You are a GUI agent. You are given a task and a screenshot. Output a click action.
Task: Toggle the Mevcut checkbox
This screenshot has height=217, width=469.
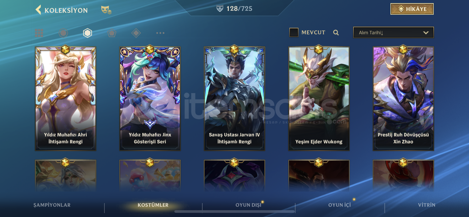(x=294, y=32)
